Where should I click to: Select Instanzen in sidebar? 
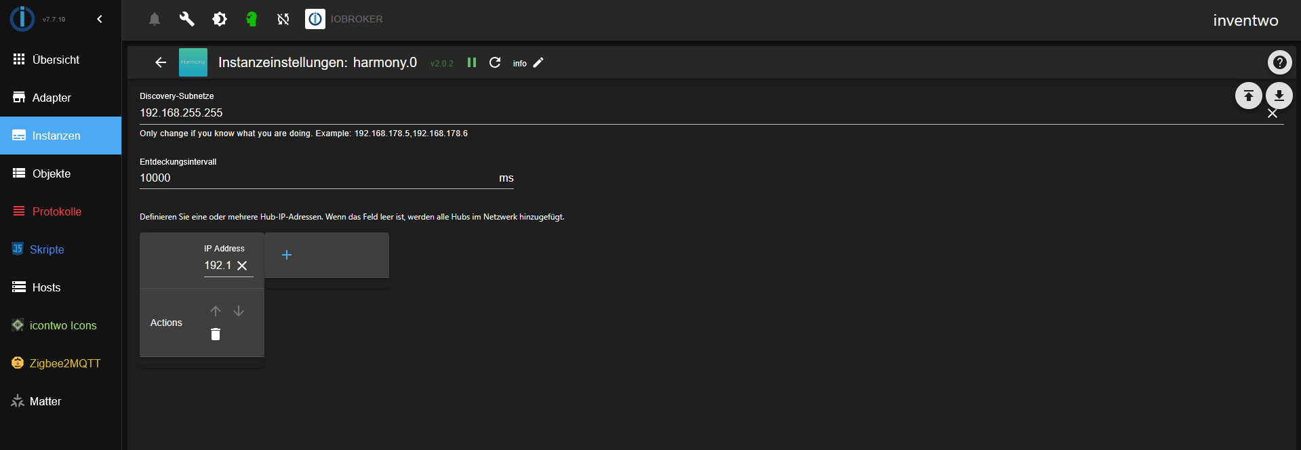pyautogui.click(x=61, y=136)
